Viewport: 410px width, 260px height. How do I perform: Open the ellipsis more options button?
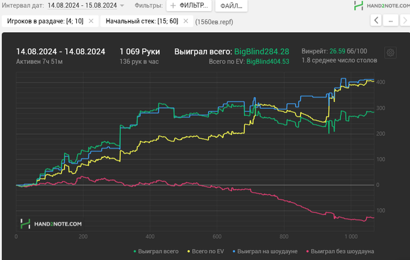click(x=391, y=20)
